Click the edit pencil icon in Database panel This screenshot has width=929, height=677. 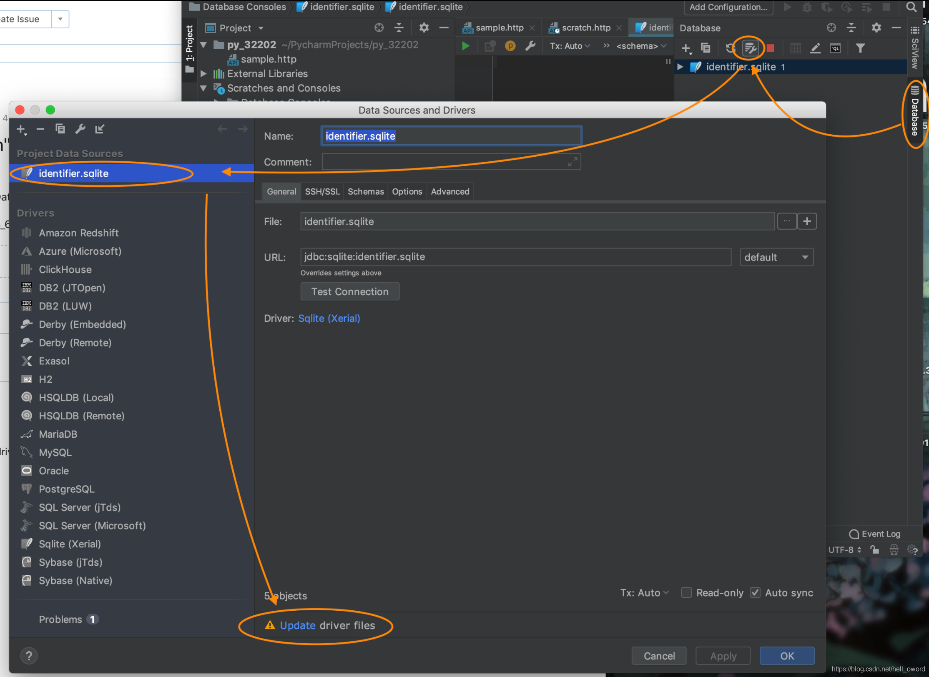pos(815,48)
